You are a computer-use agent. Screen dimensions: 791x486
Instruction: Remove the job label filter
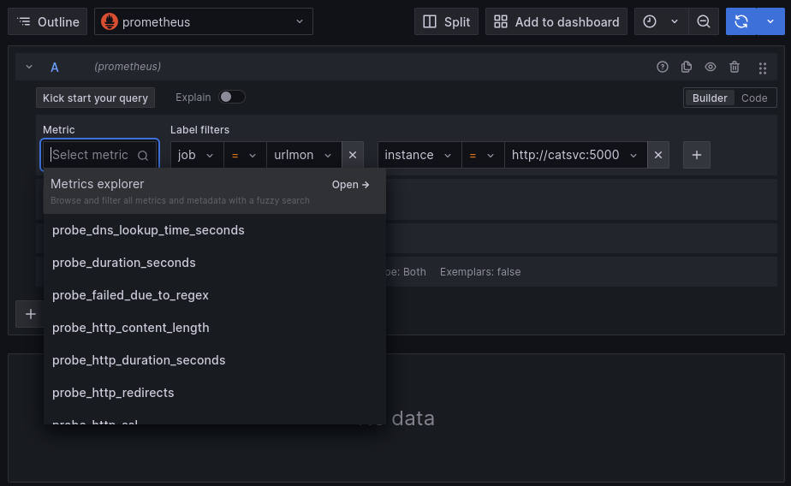[x=353, y=155]
